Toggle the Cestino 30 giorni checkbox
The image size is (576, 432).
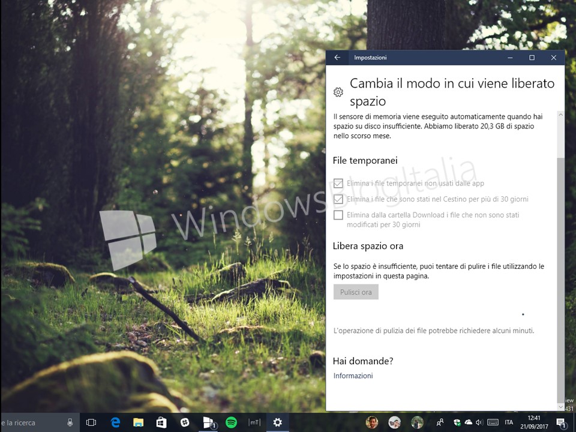[338, 199]
